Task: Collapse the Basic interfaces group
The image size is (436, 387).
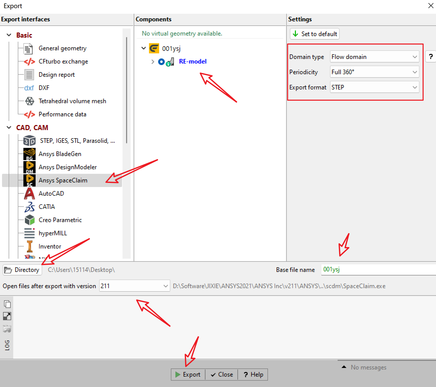Action: pyautogui.click(x=9, y=35)
